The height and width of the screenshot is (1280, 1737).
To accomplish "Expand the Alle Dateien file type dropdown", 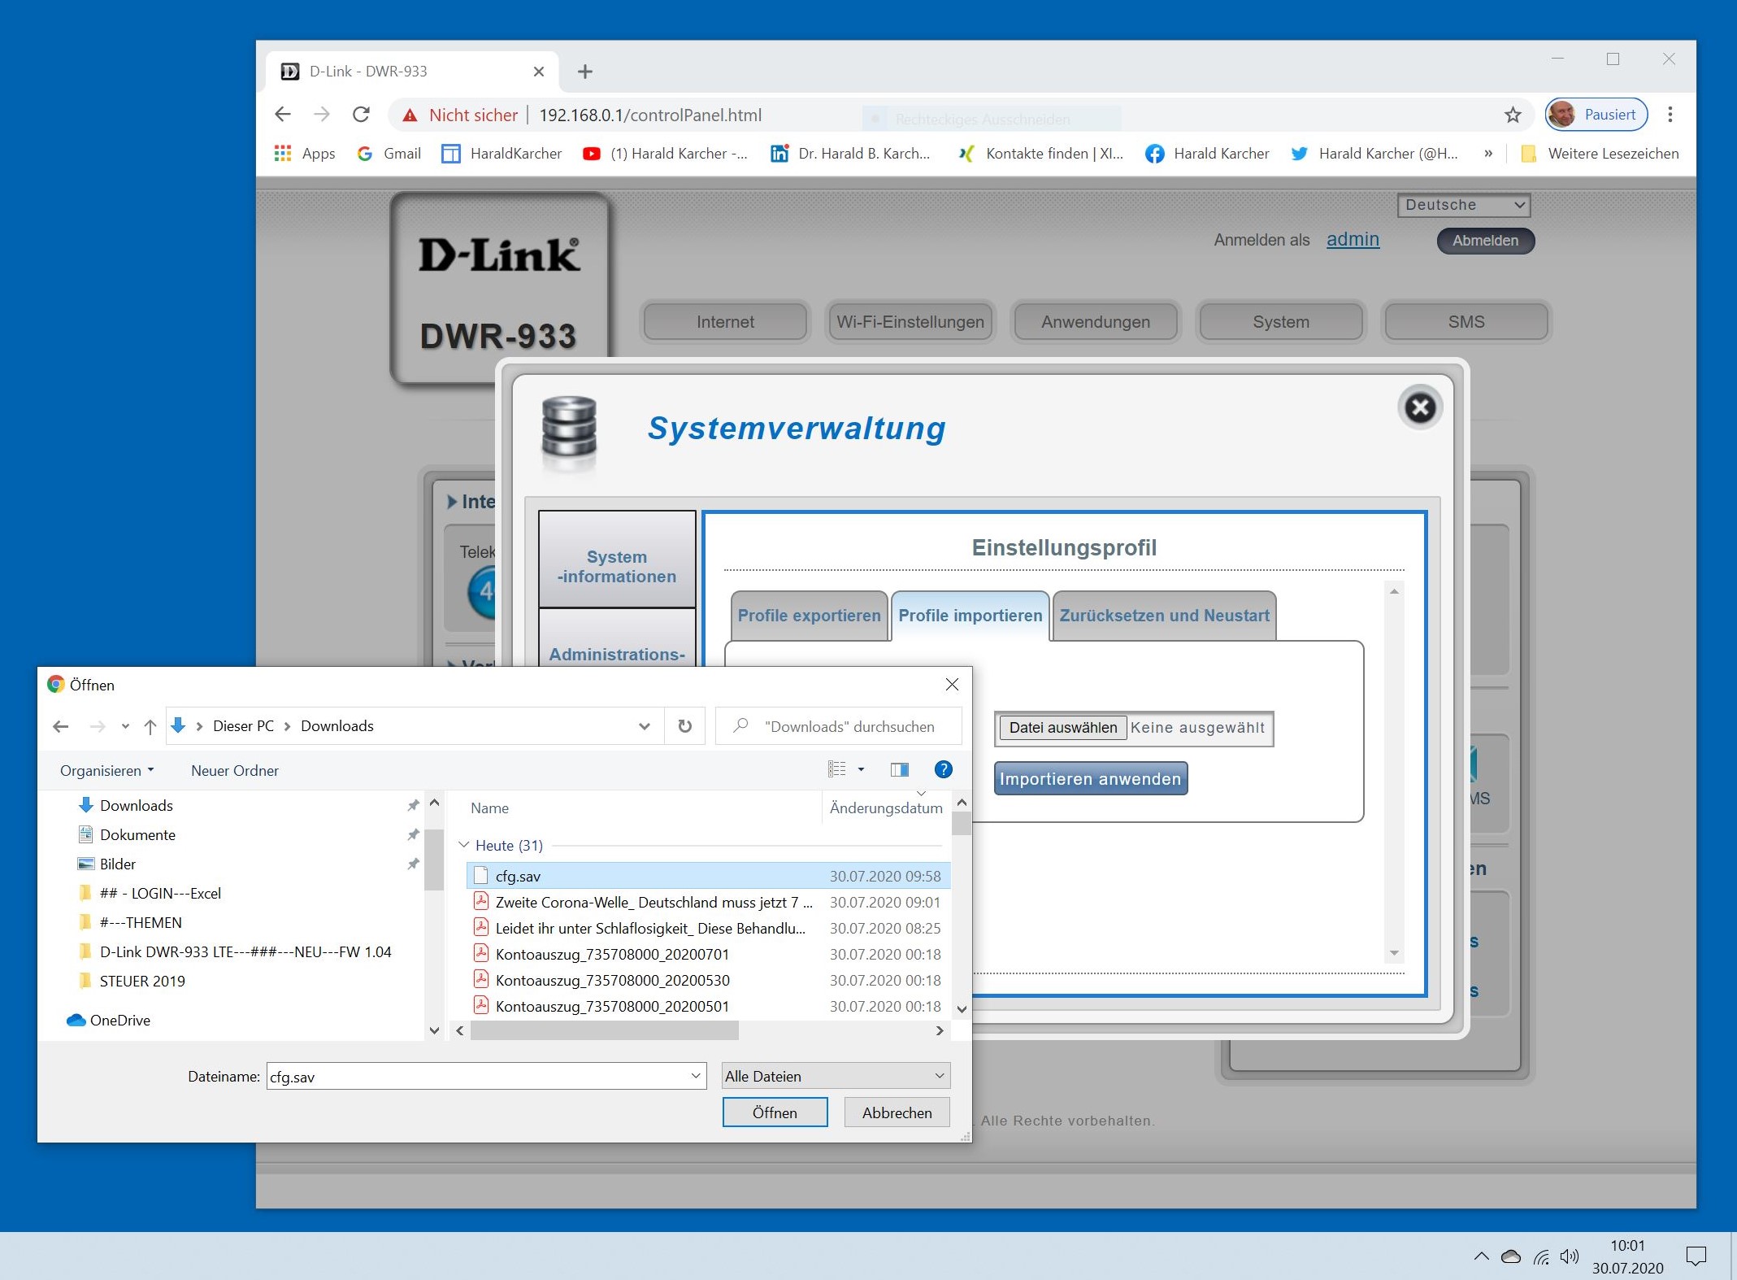I will point(836,1076).
